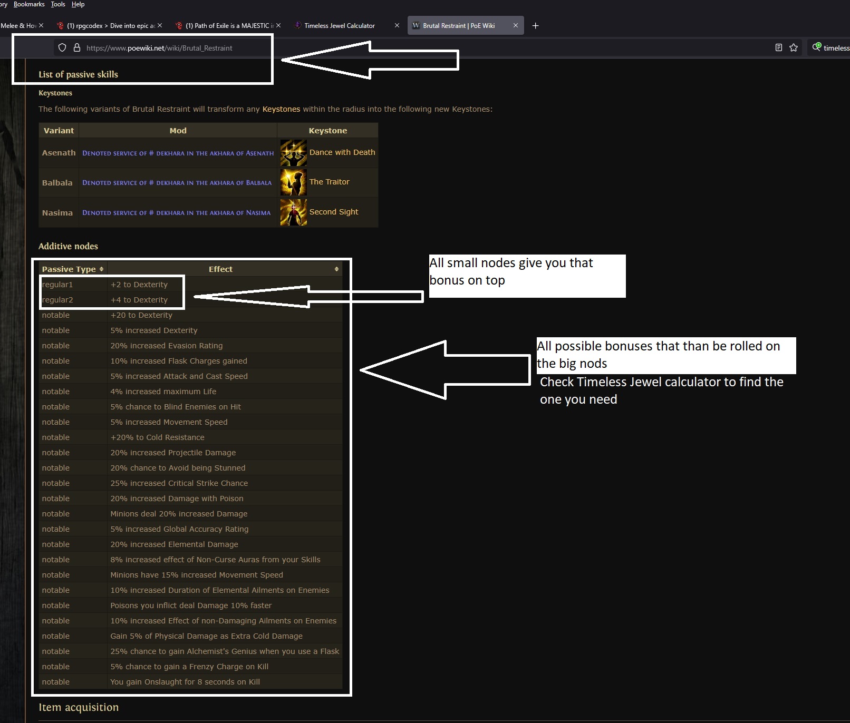850x723 pixels.
Task: Click the 'Nasima' variant cell
Action: [x=59, y=213]
